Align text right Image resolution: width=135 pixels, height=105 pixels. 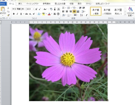pyautogui.click(x=71, y=12)
